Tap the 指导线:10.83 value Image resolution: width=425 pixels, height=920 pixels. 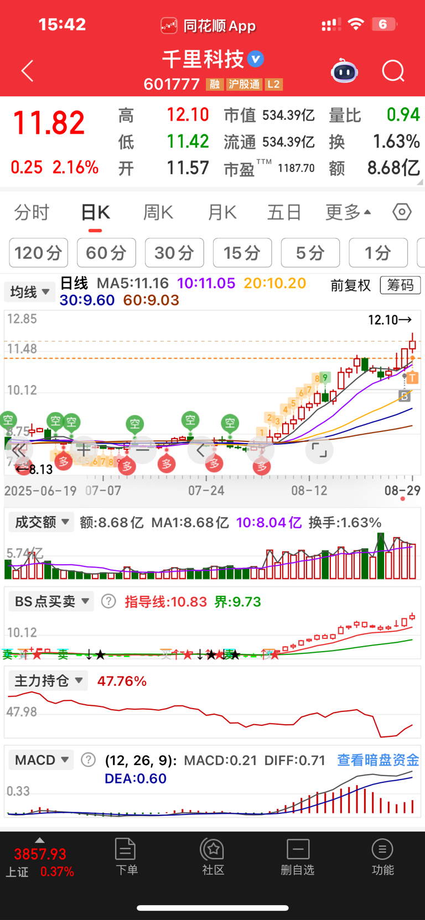[x=165, y=602]
